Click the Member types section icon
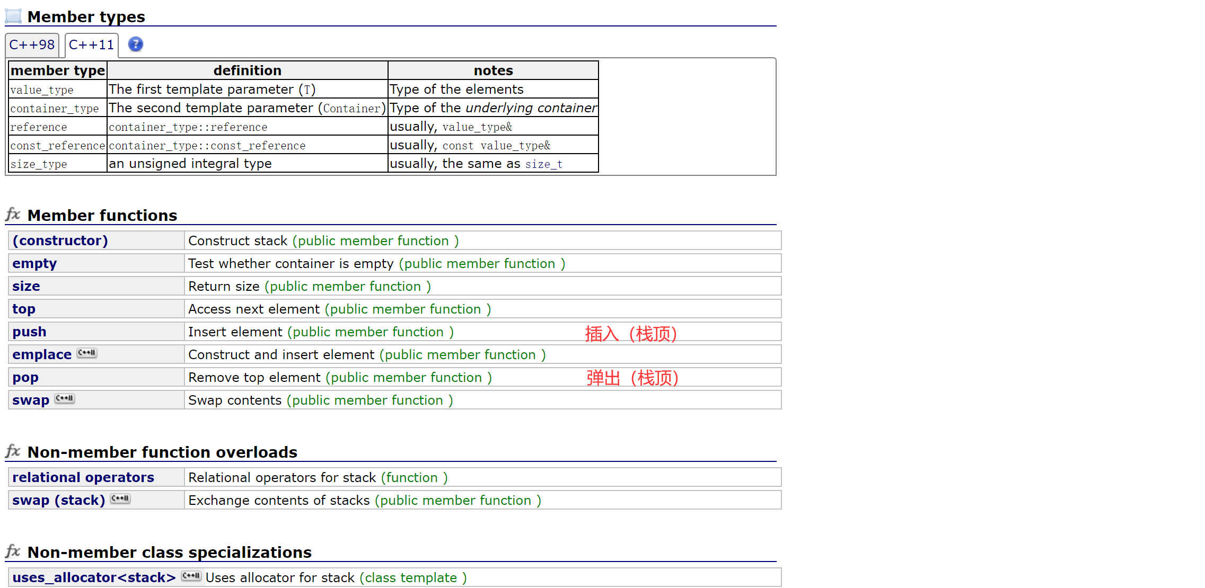Viewport: 1205px width, 588px height. tap(13, 16)
